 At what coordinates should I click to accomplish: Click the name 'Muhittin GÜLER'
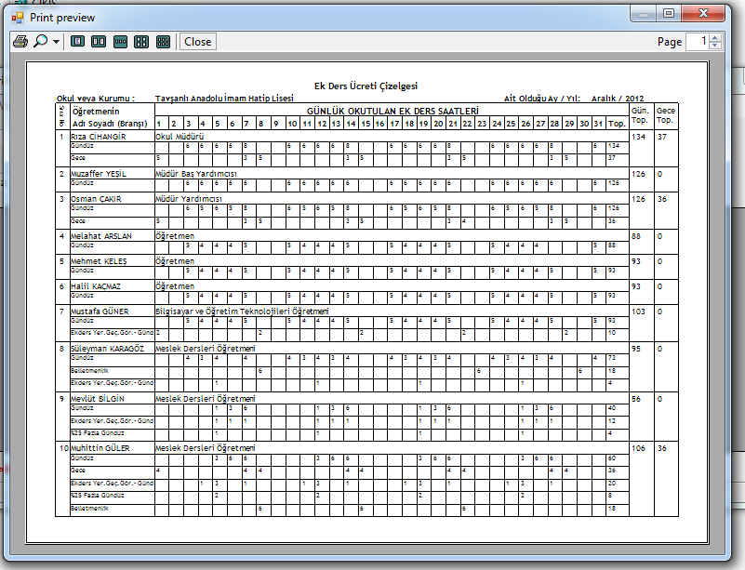100,448
